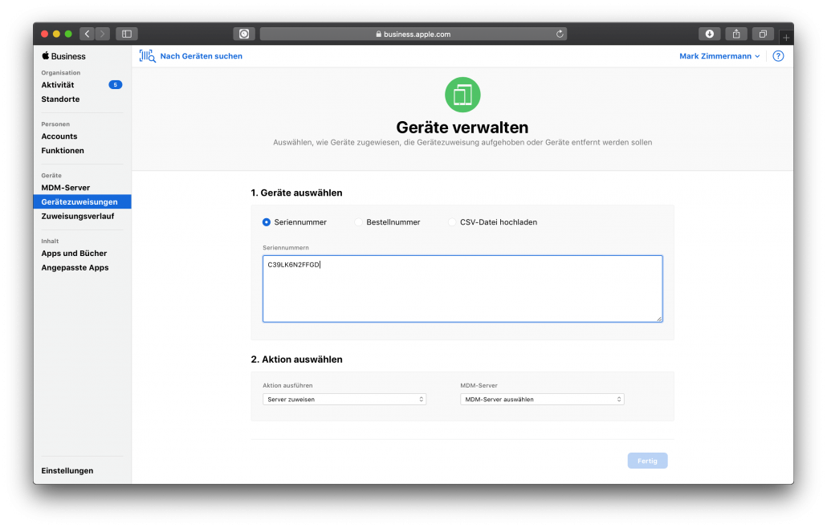Show Safari tab overview
The width and height of the screenshot is (827, 528).
click(x=763, y=34)
